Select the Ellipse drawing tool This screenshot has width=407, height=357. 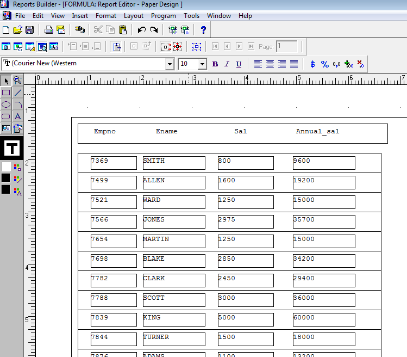tap(6, 104)
